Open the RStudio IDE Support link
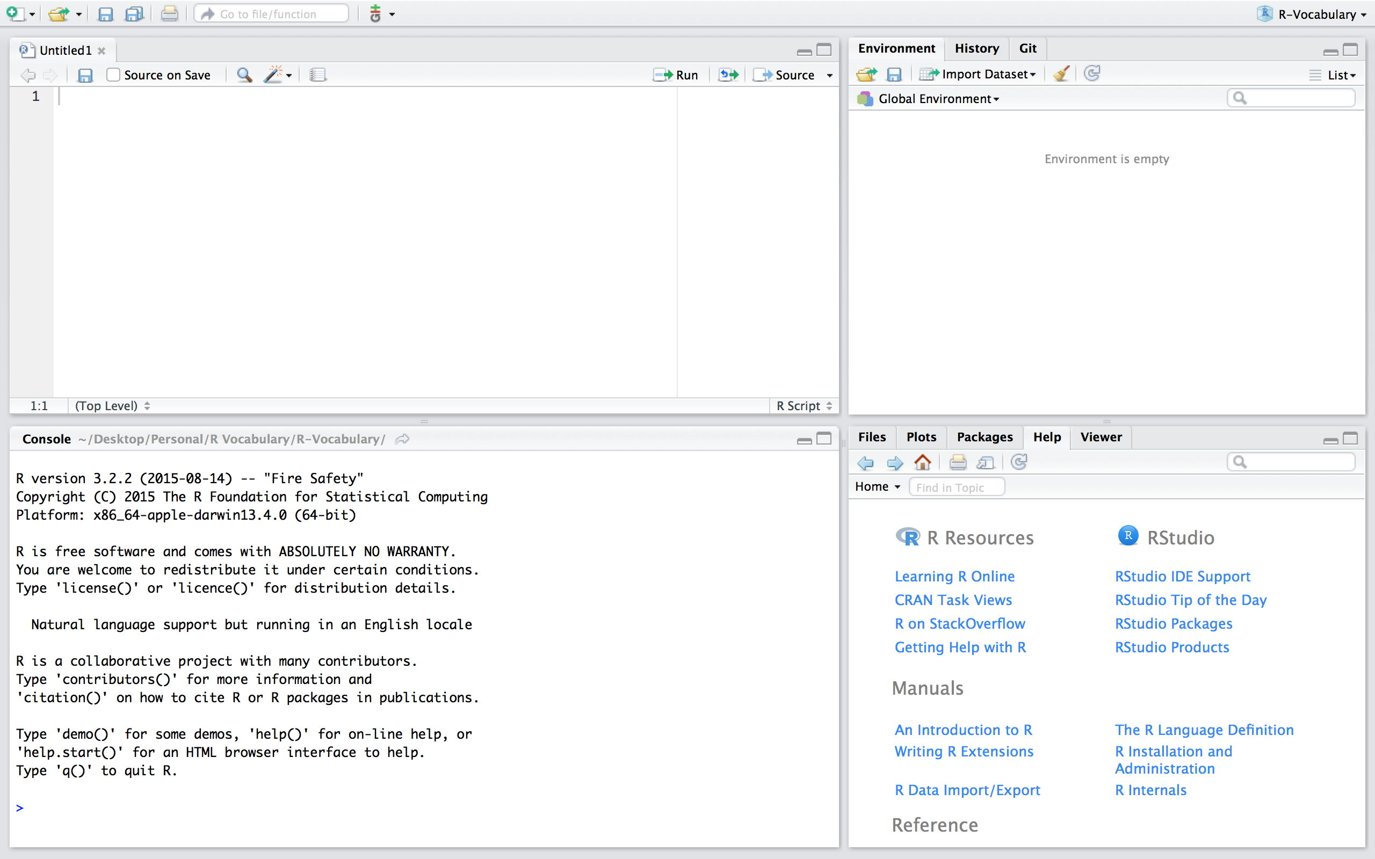 click(x=1183, y=576)
